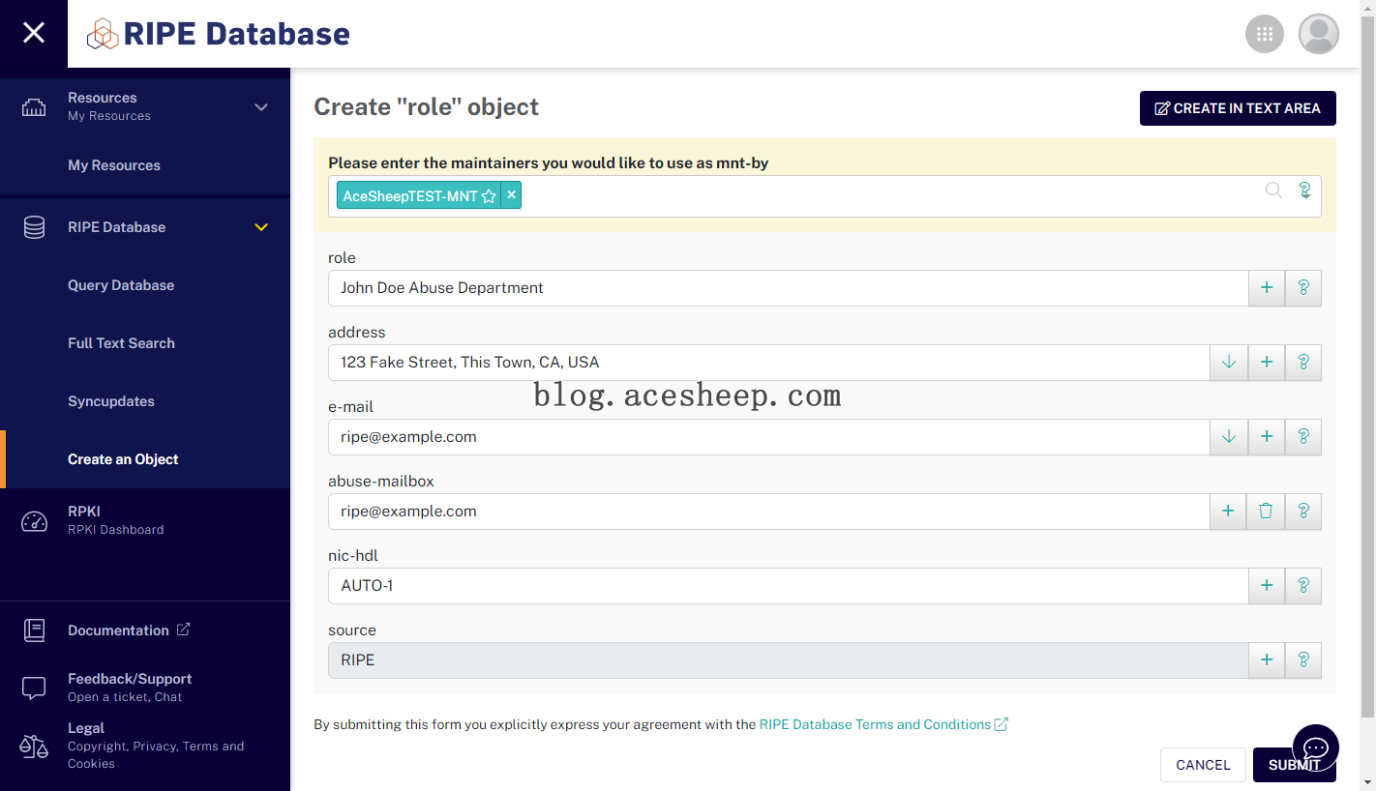Click CREATE IN TEXT AREA button
Image resolution: width=1376 pixels, height=791 pixels.
[x=1238, y=108]
